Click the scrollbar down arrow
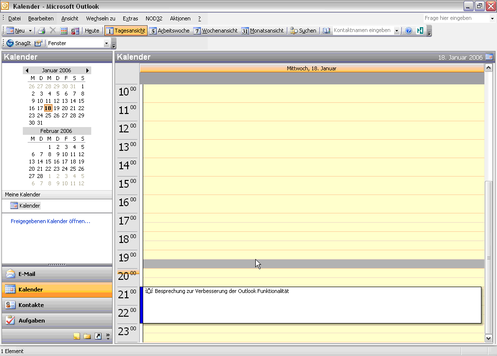497x356 pixels. tap(488, 338)
